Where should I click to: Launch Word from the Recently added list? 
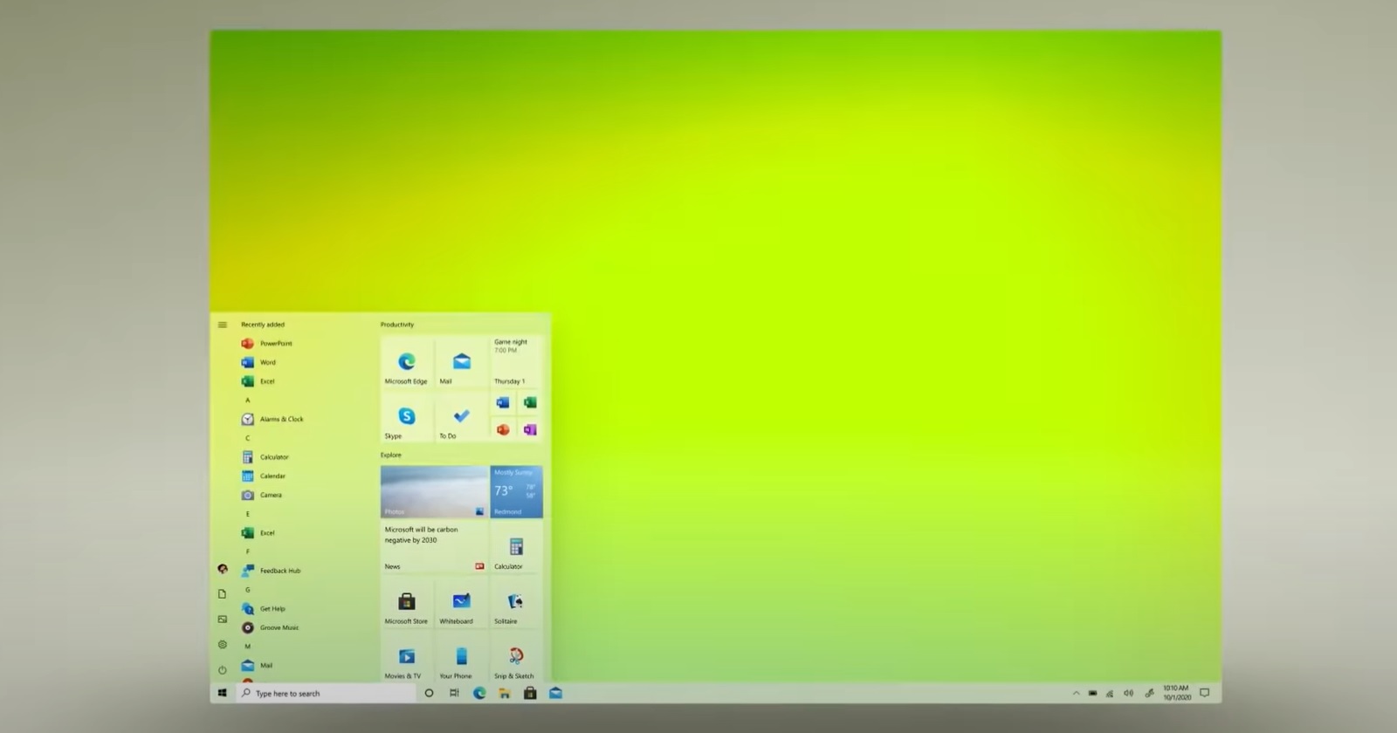click(258, 362)
